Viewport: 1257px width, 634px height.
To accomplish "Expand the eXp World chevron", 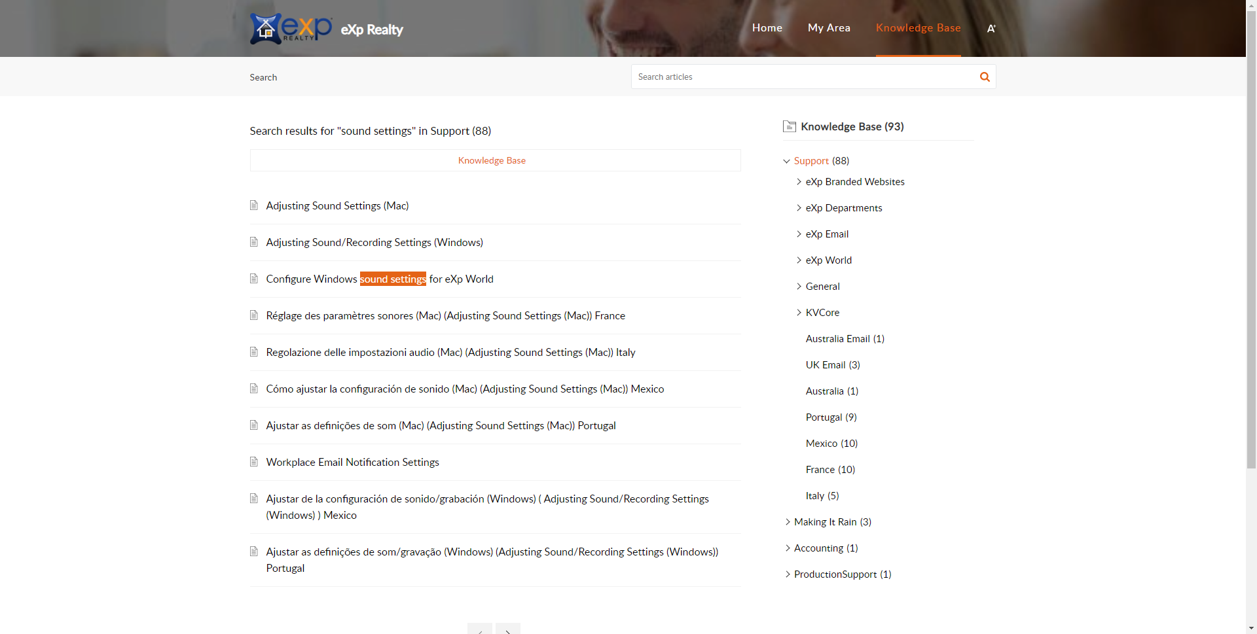I will (799, 260).
